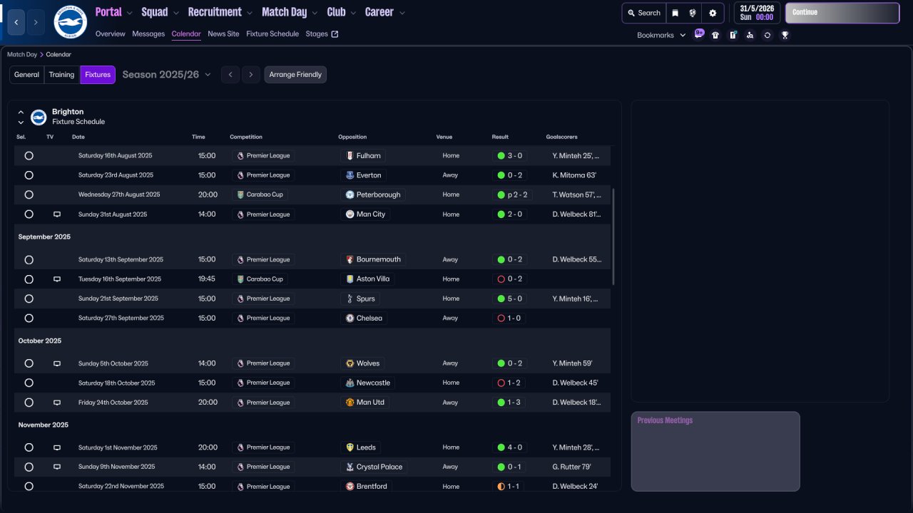Select the Fulham fixture radio button
This screenshot has width=913, height=513.
click(29, 155)
